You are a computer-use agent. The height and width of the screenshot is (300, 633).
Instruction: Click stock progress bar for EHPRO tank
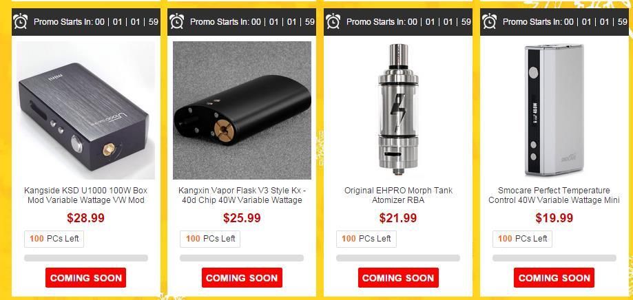coord(398,258)
